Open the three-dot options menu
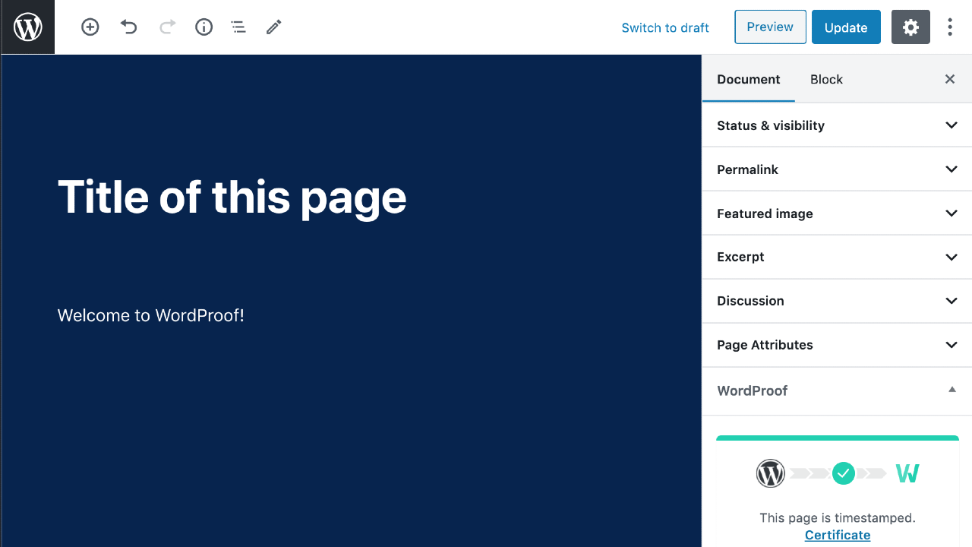The image size is (972, 547). (x=950, y=27)
